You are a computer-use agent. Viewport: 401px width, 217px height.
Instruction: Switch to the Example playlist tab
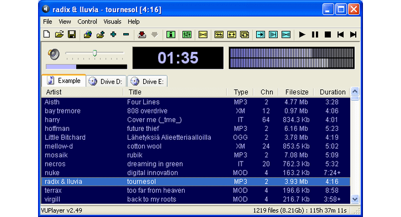coord(64,81)
